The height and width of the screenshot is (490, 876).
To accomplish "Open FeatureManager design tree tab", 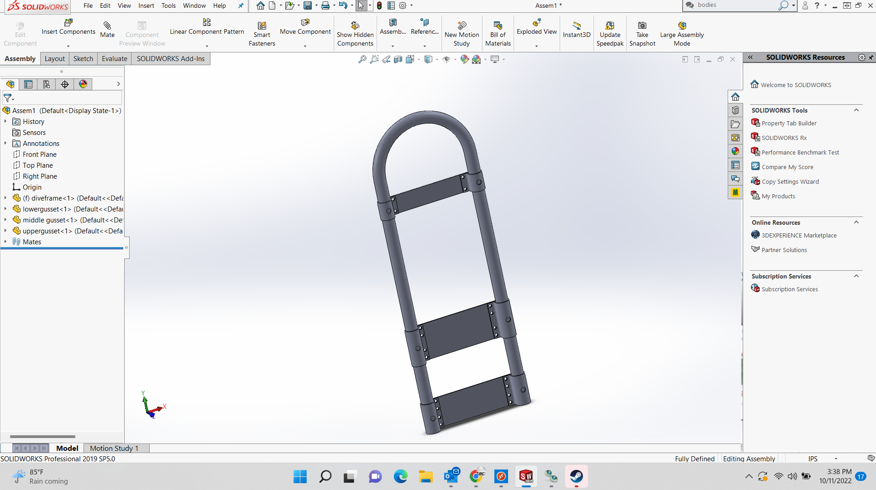I will 10,84.
